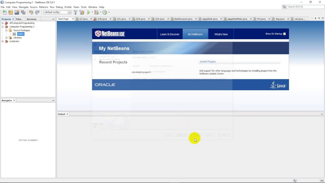This screenshot has height=183, width=325.
Task: Minimize the Output panel
Action: (322, 114)
